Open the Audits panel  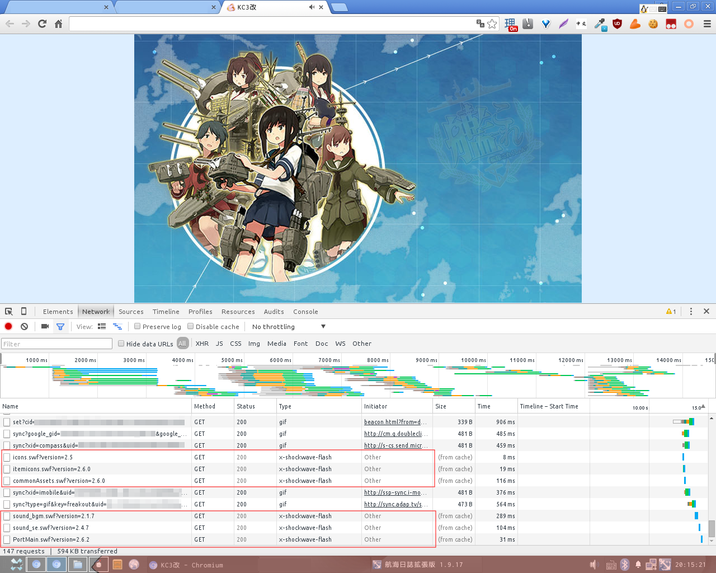coord(274,312)
